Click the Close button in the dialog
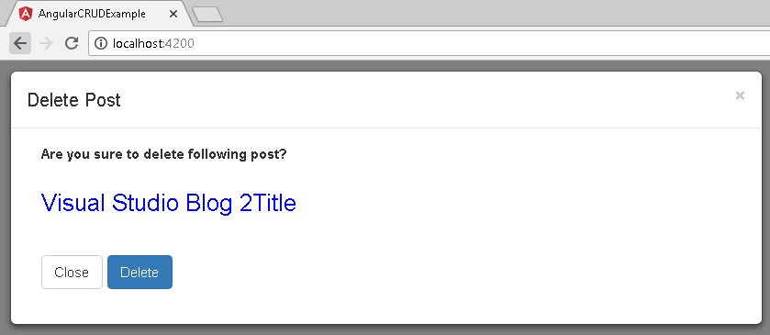 coord(72,272)
